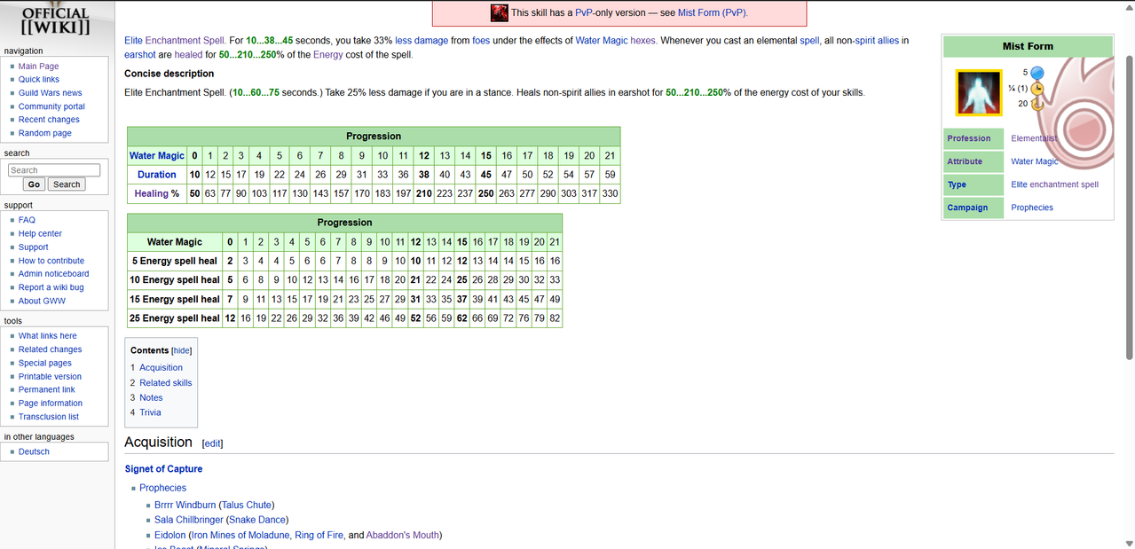The height and width of the screenshot is (549, 1135).
Task: Open the Support link in the sidebar
Action: coord(34,247)
